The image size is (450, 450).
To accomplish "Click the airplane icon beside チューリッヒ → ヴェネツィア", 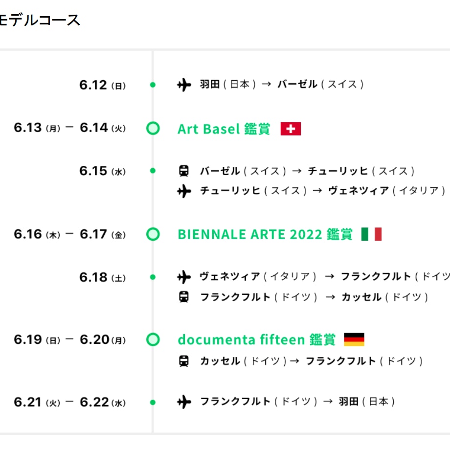I will point(184,191).
